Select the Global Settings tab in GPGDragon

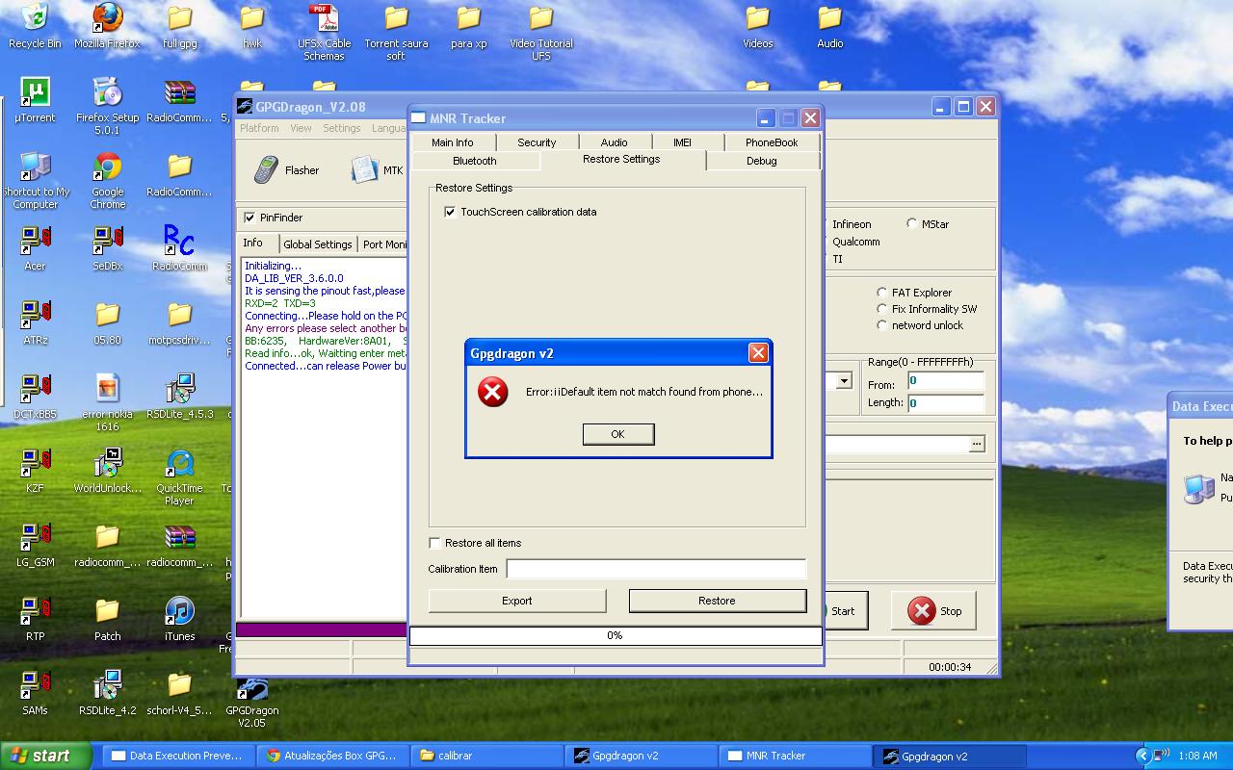click(317, 244)
